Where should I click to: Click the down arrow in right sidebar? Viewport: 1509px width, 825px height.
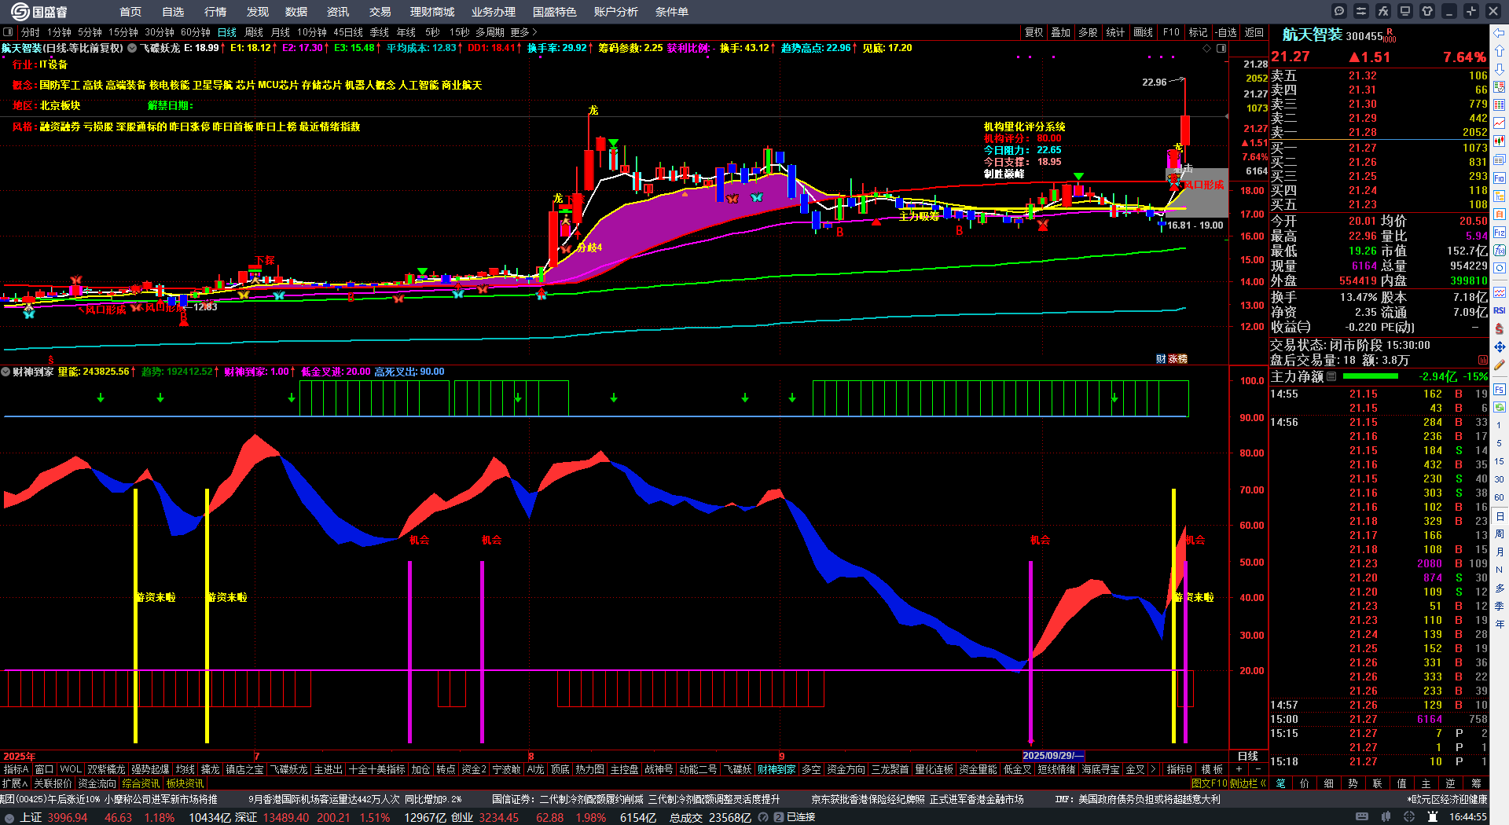point(1500,69)
